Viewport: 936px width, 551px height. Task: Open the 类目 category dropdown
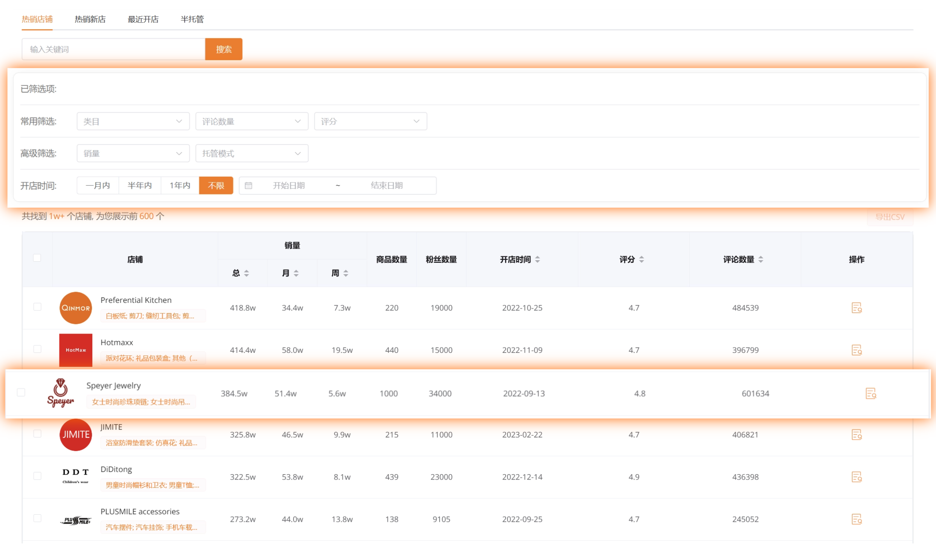[133, 121]
